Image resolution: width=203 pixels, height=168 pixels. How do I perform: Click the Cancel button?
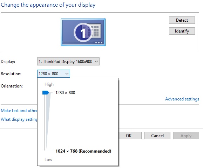click(157, 135)
